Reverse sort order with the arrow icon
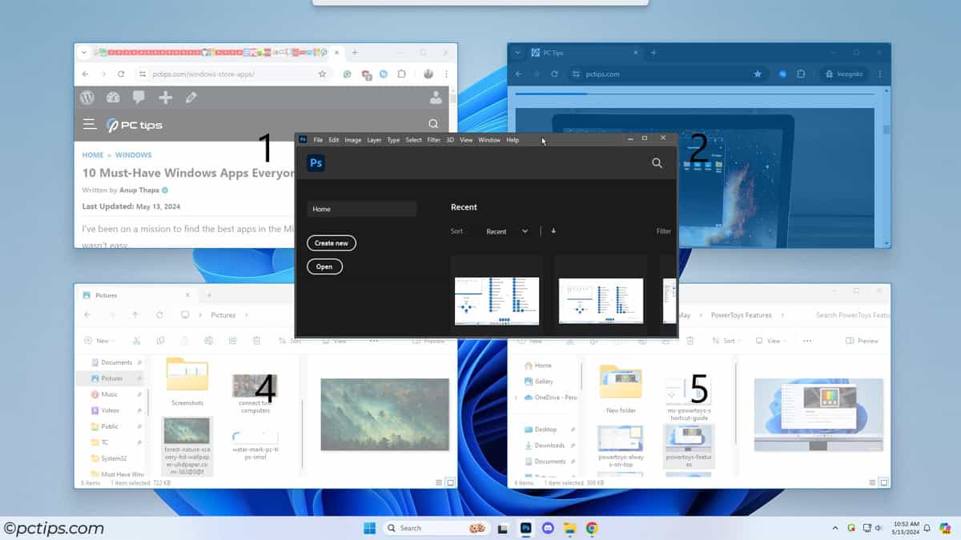 (553, 231)
